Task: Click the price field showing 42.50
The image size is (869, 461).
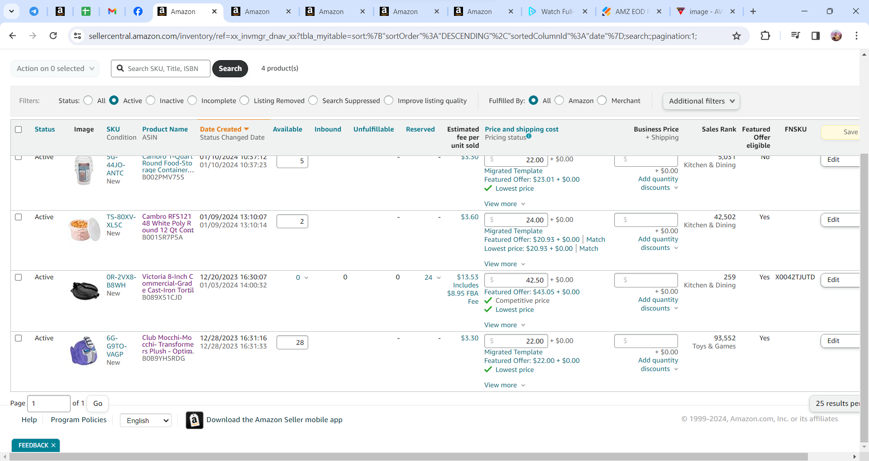Action: [x=516, y=280]
